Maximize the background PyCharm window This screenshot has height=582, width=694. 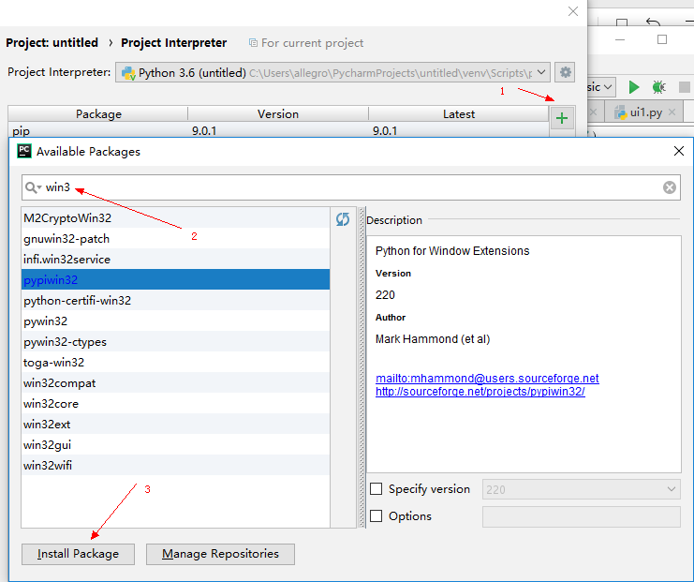click(662, 39)
